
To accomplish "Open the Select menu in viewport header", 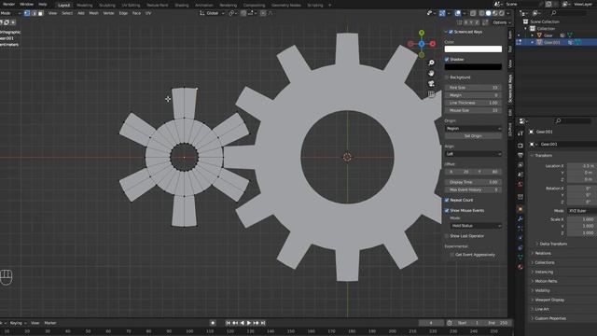I will coord(67,13).
